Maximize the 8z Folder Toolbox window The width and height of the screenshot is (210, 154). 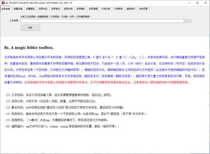pos(197,3)
